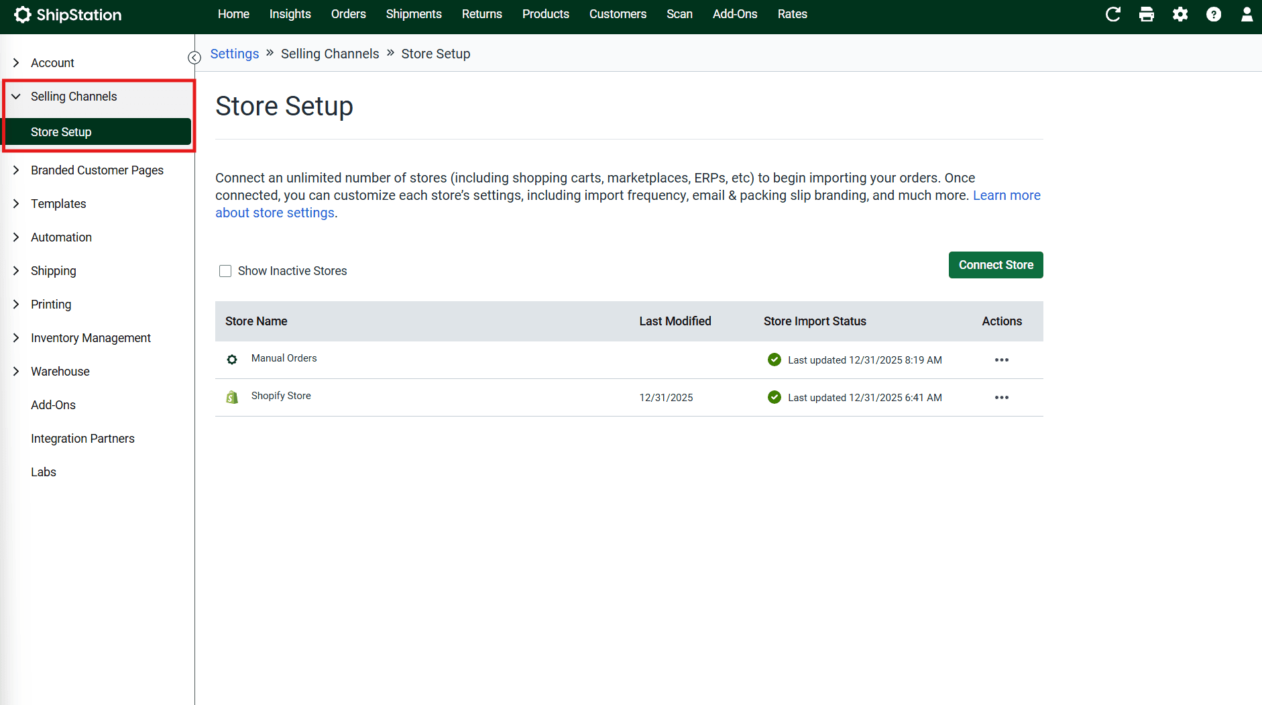The width and height of the screenshot is (1262, 705).
Task: Open the Orders menu
Action: click(349, 14)
